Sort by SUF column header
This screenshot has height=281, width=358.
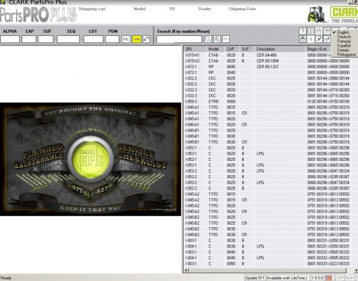[x=247, y=49]
